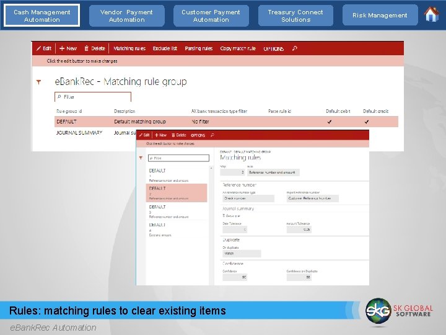446x335 pixels.
Task: Toggle Default credit check for DEFAULT row
Action: point(367,122)
